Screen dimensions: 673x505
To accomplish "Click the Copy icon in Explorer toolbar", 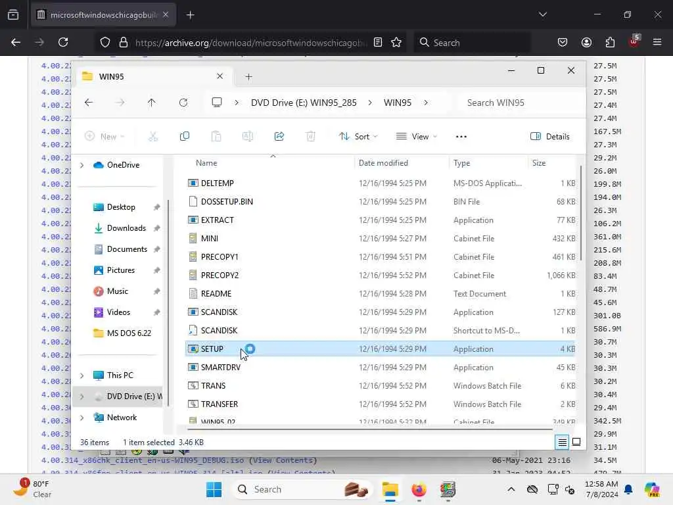I will (185, 137).
